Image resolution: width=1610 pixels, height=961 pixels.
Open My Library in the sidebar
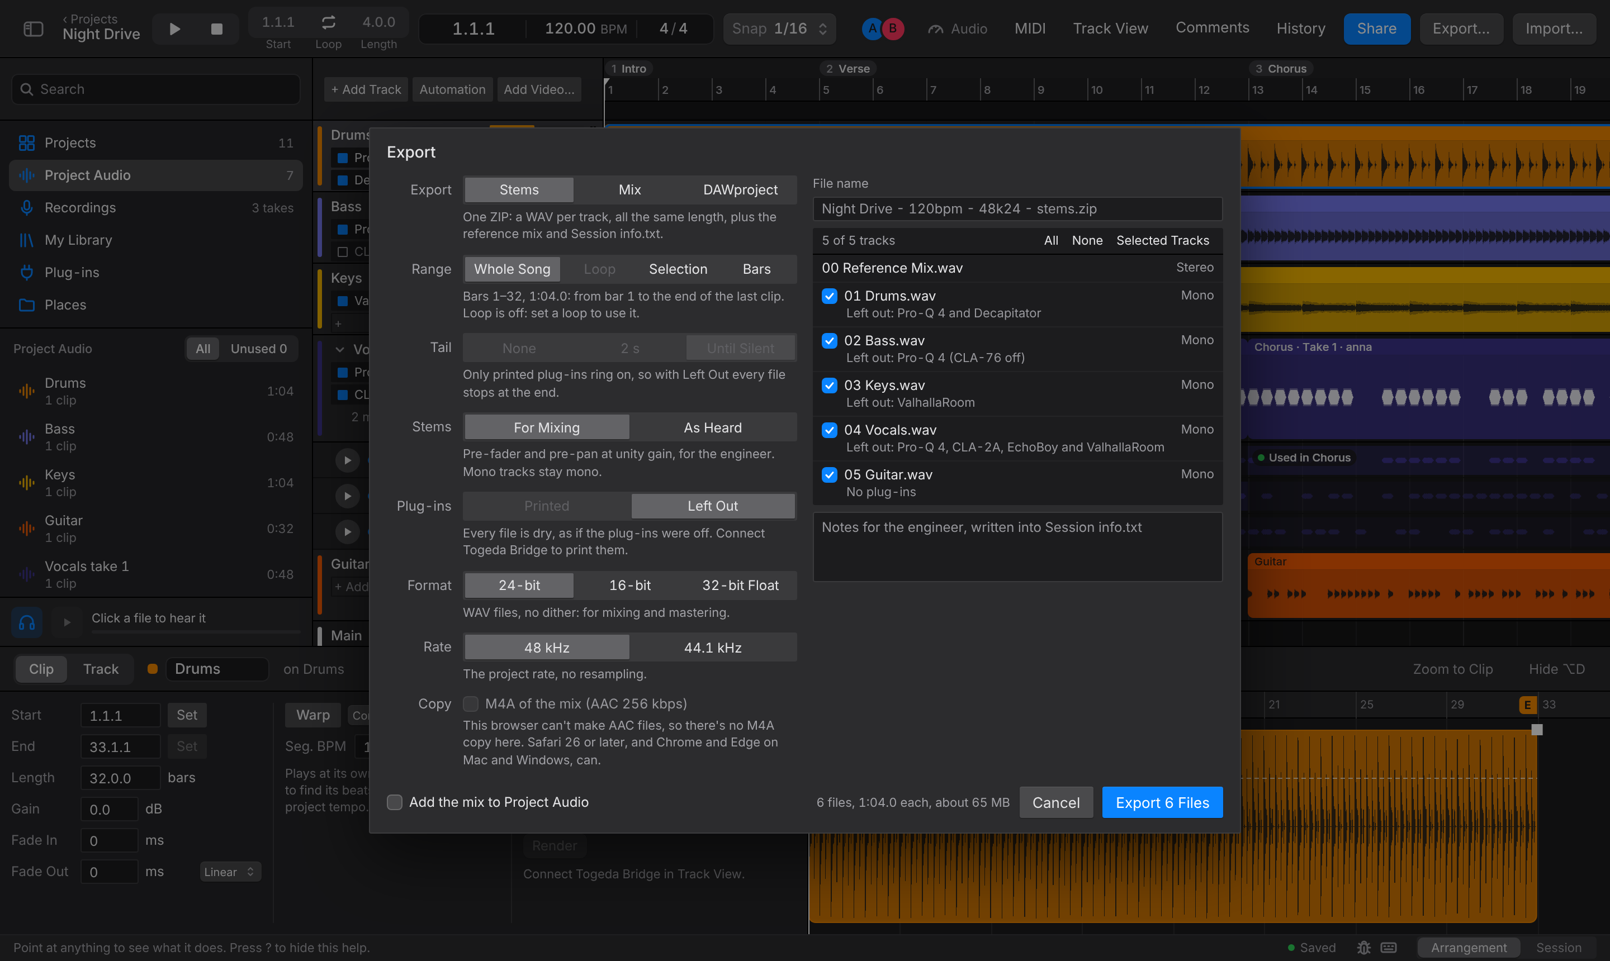tap(155, 240)
